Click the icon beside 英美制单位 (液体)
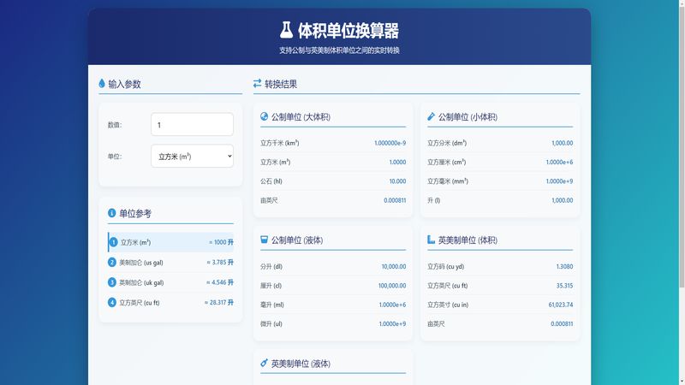Screen dimensions: 685x385 (264, 364)
